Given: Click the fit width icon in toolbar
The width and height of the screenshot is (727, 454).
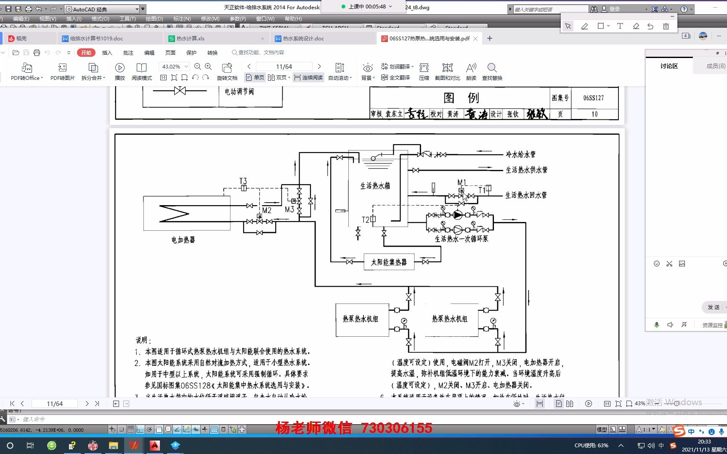Looking at the screenshot, I should tap(184, 78).
